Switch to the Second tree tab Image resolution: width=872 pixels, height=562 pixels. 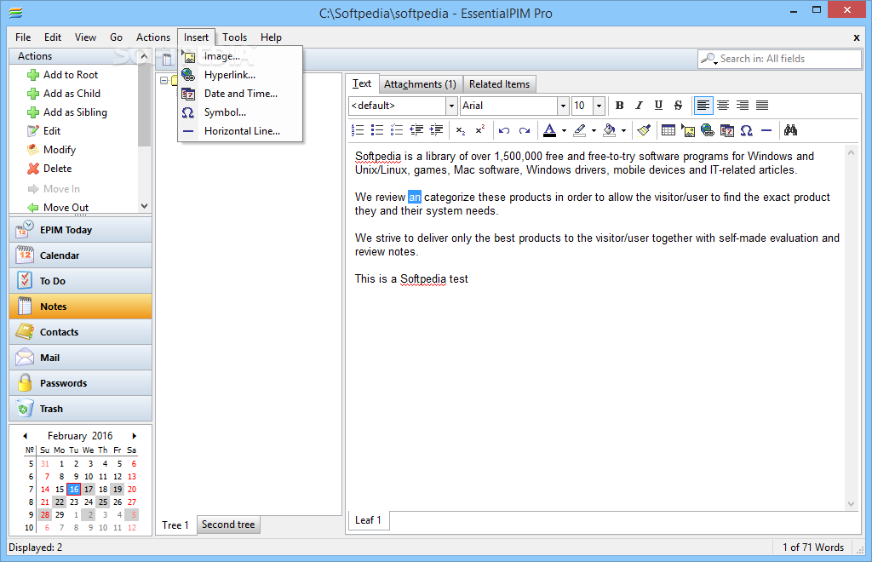point(228,525)
